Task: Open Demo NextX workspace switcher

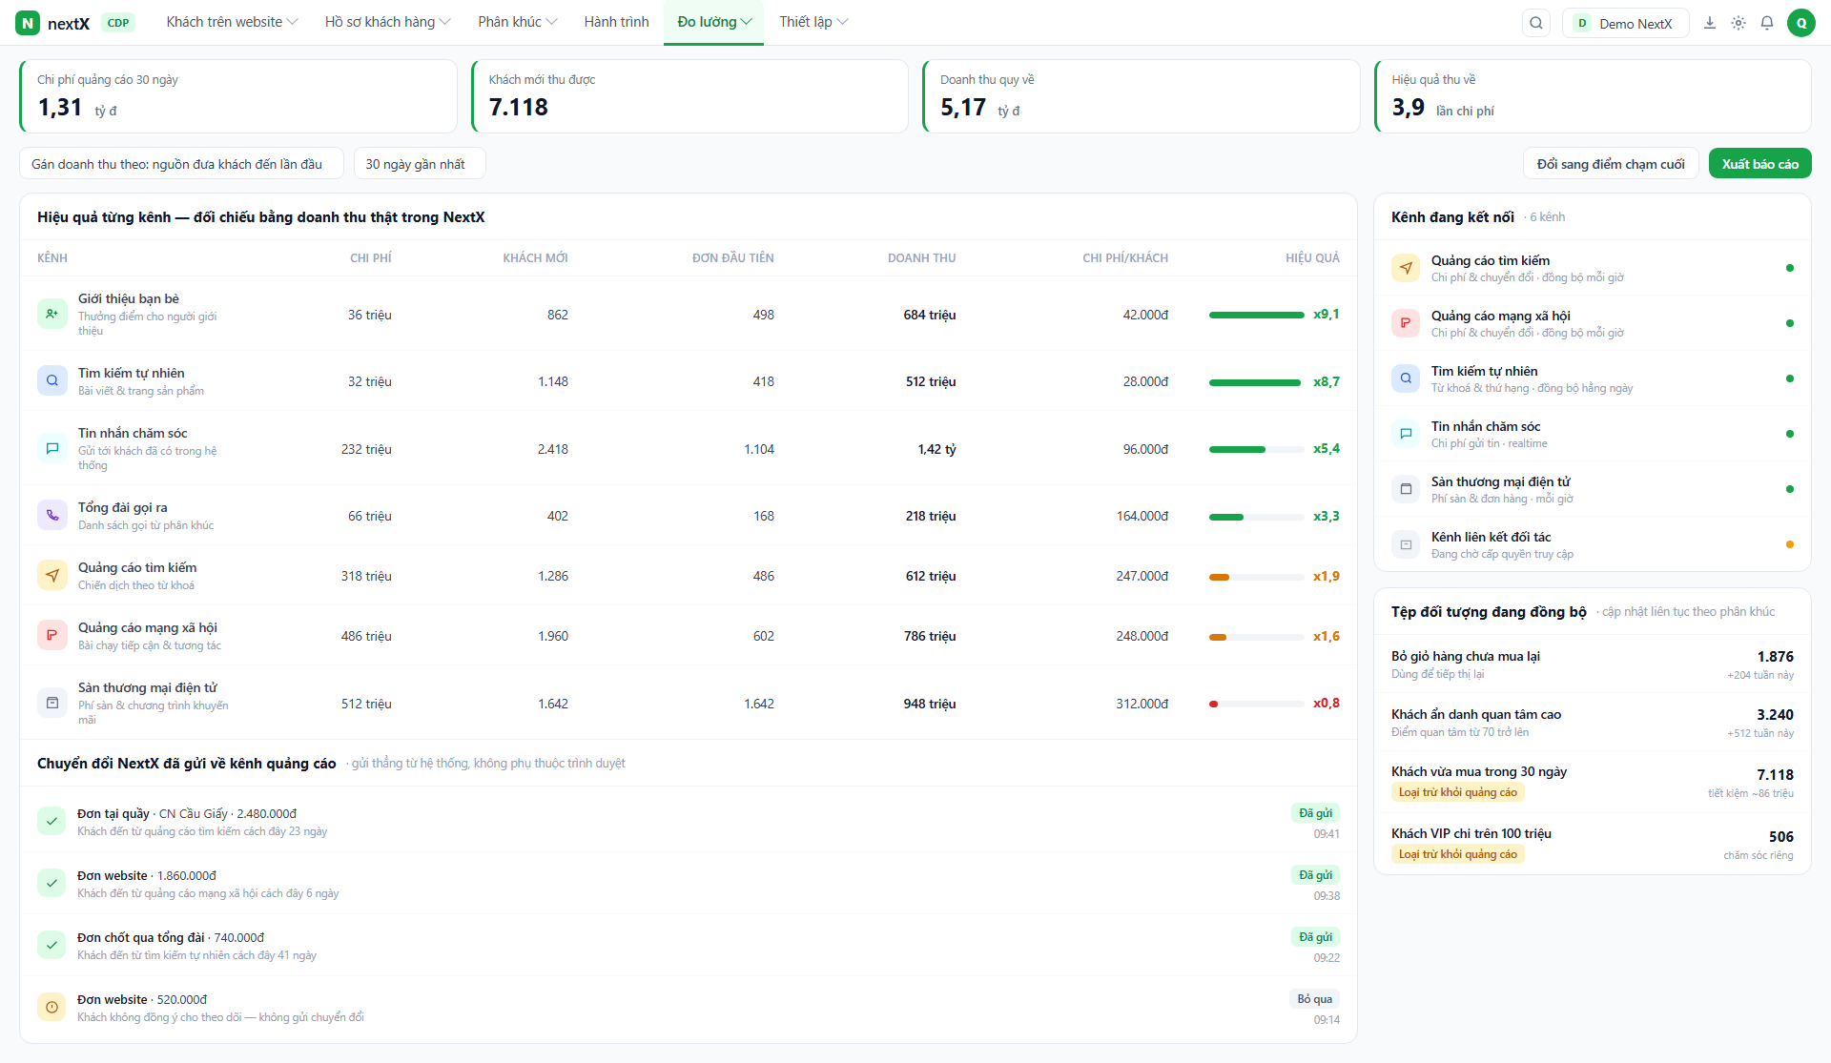Action: pos(1625,23)
